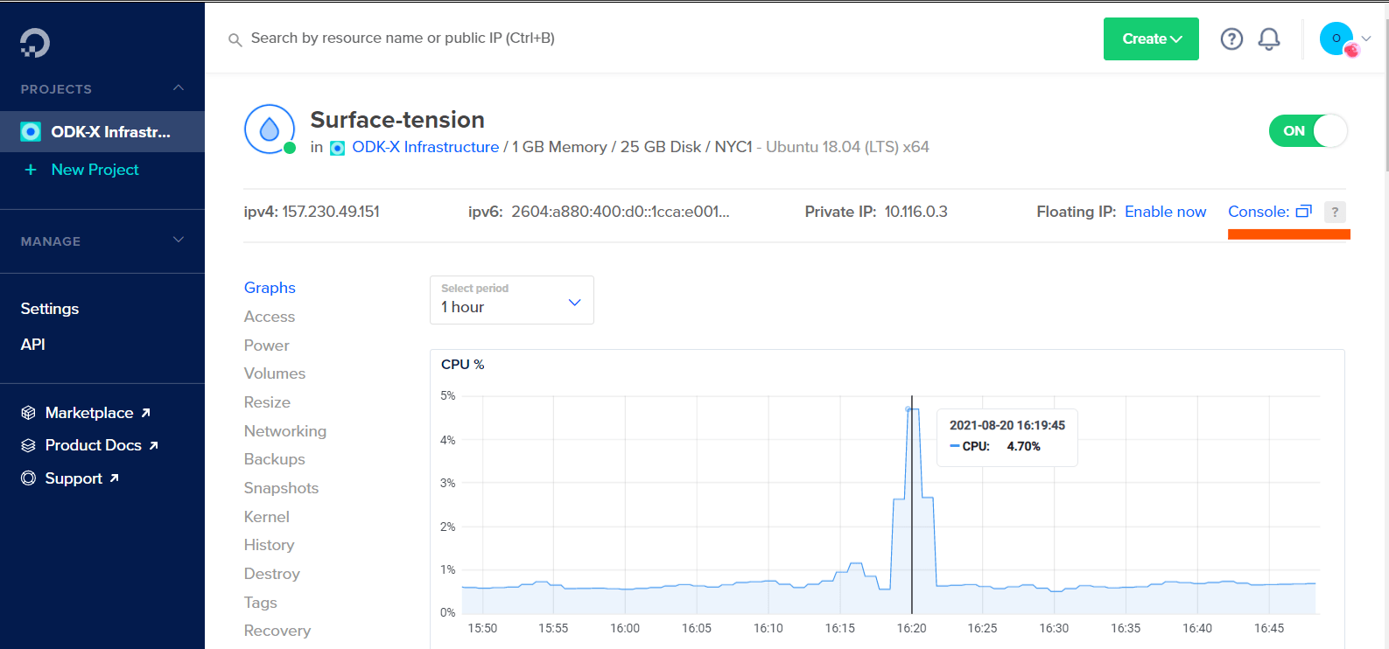Open the Recovery tab
The width and height of the screenshot is (1389, 649).
(277, 631)
